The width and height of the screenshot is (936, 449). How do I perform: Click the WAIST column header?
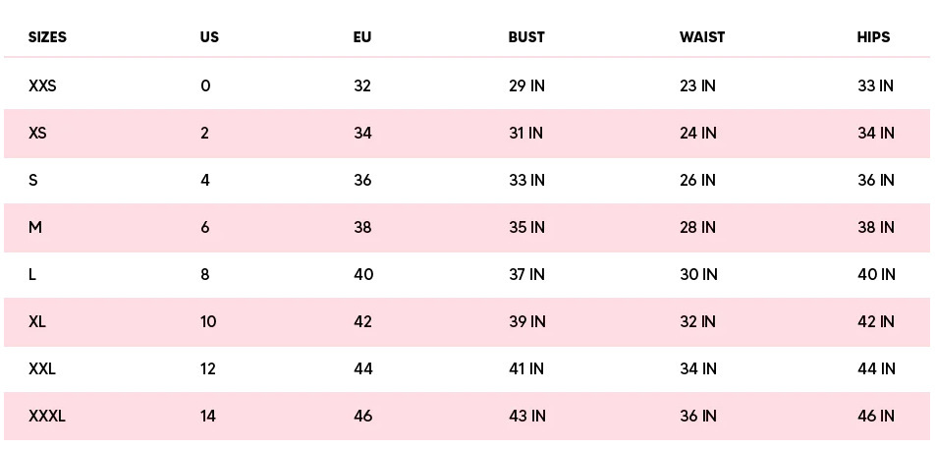702,37
